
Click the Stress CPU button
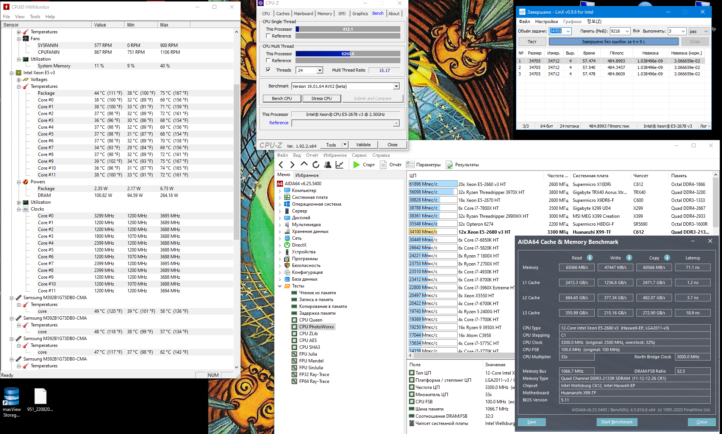[321, 98]
